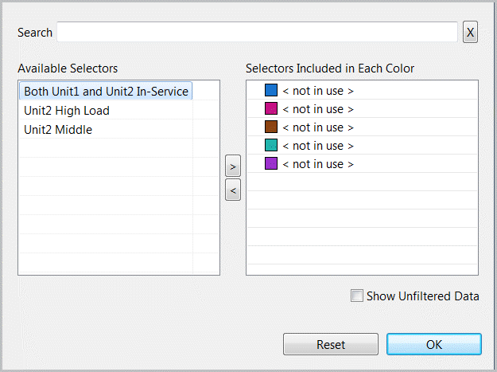
Task: Click the purple color swatch
Action: (270, 164)
